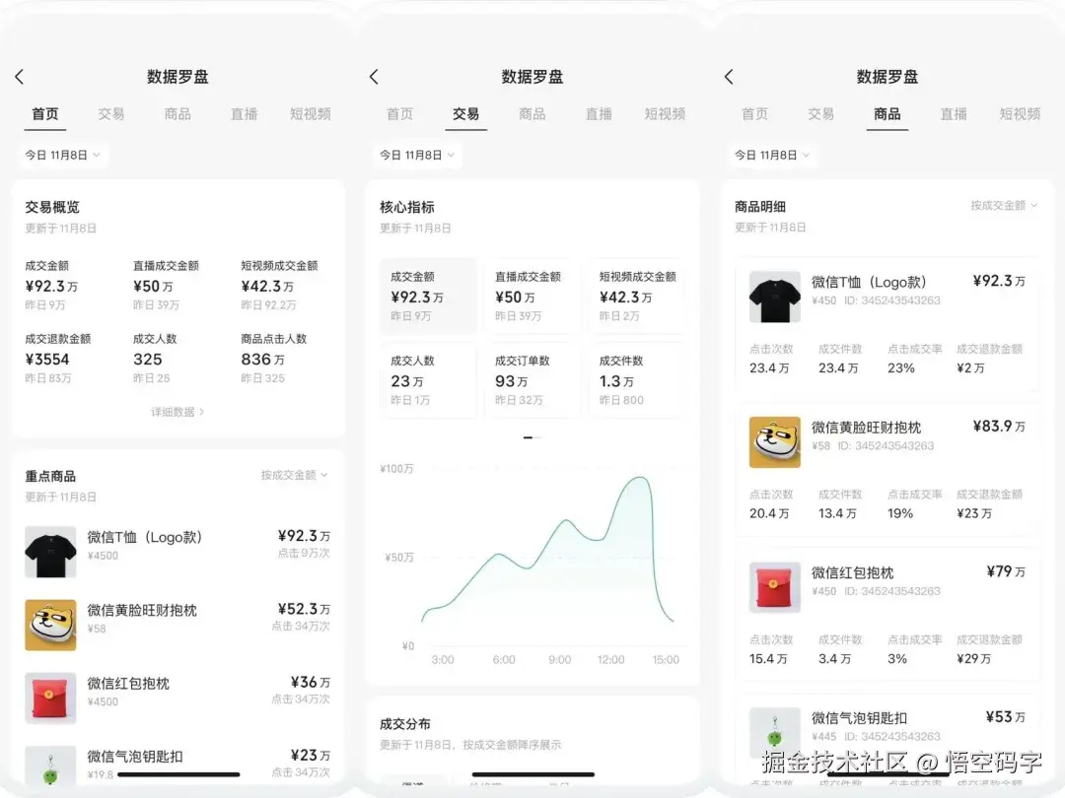Open the date selector on the 交易 page

pos(417,155)
